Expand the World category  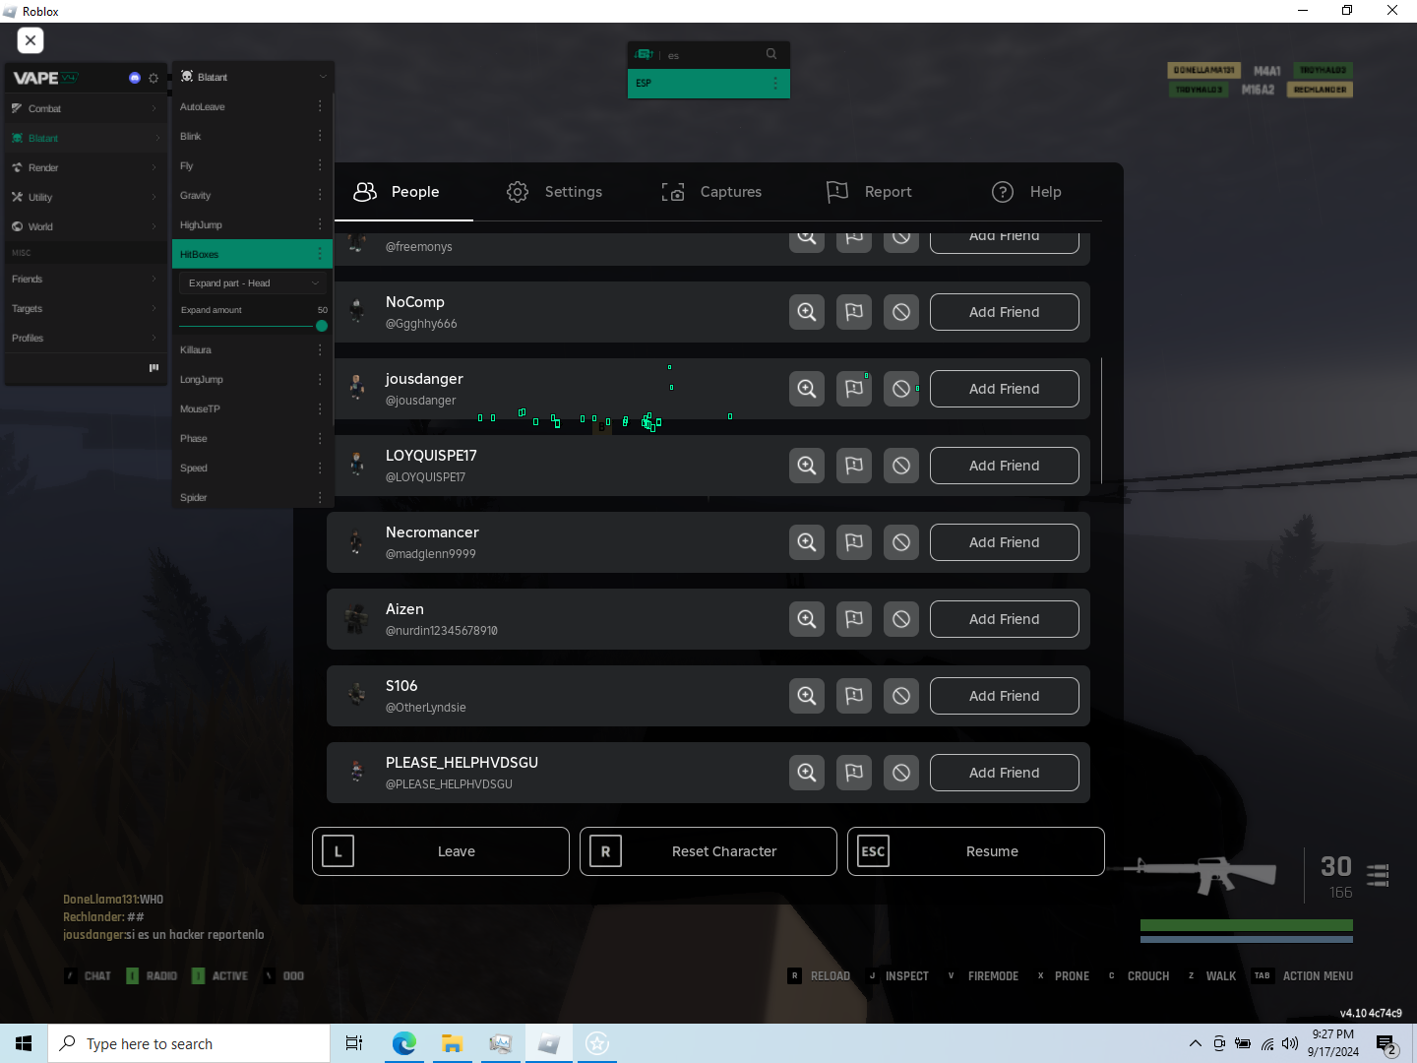pos(86,226)
